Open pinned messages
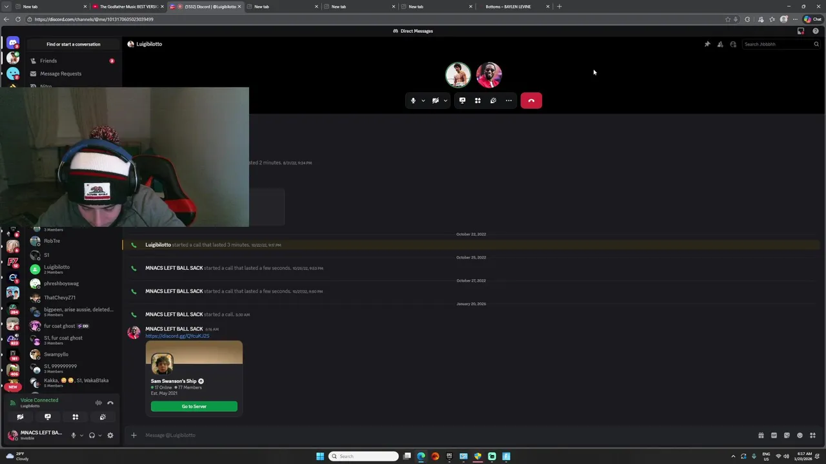This screenshot has width=826, height=464. 707,44
